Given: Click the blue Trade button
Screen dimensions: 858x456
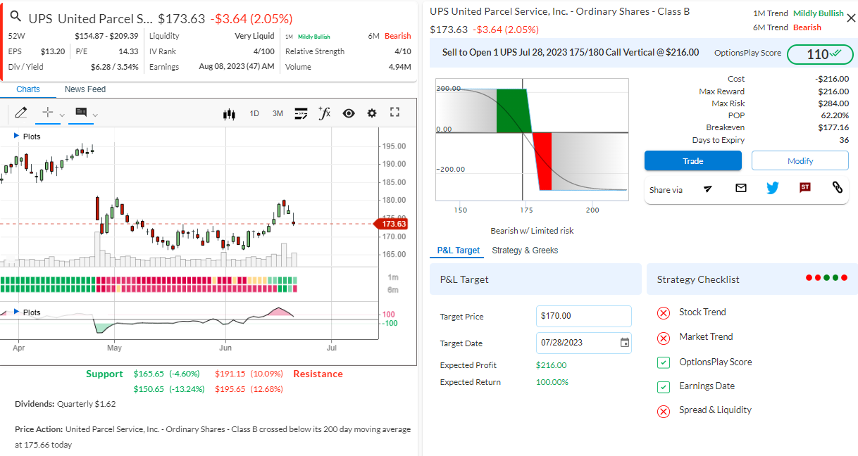Looking at the screenshot, I should (x=693, y=160).
